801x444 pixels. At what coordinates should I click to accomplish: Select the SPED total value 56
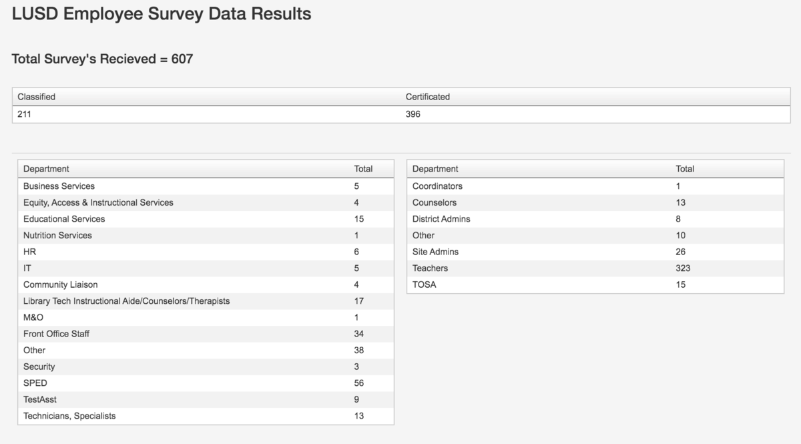pyautogui.click(x=359, y=383)
